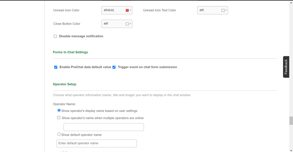Viewport: 293px width, 152px height.
Task: Check Show operator's name when multiple operators online
Action: click(59, 118)
